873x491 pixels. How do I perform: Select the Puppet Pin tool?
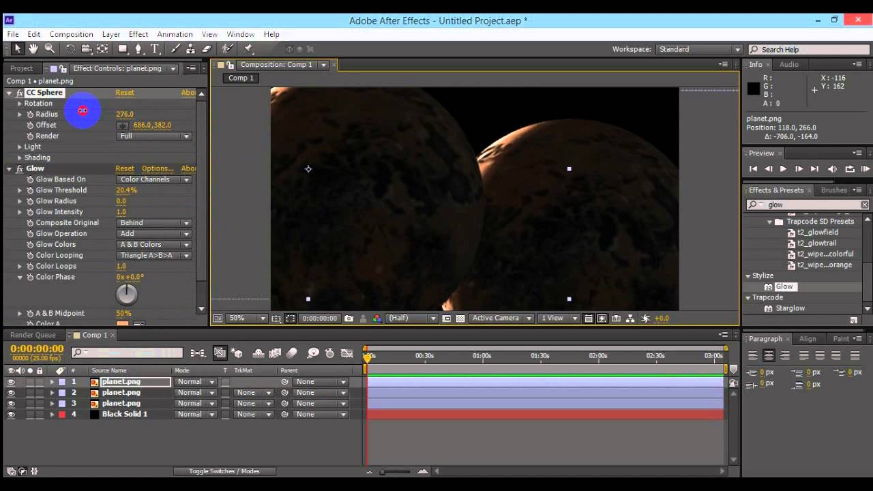[248, 48]
